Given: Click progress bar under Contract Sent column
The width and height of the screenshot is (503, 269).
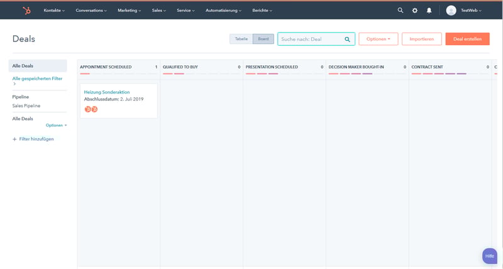Looking at the screenshot, I should coord(439,74).
